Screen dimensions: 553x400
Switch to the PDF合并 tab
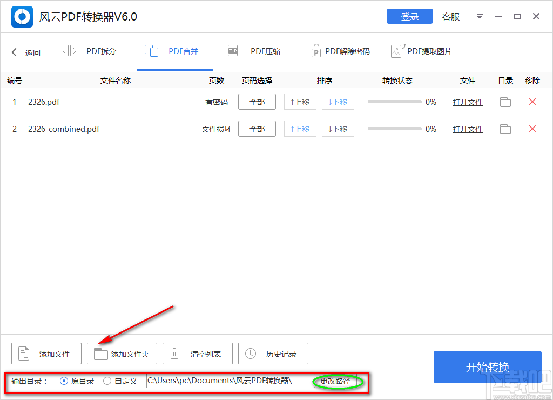tap(184, 51)
